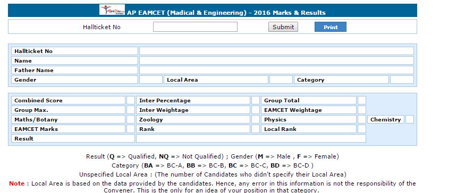
Task: Click the empty value cell next to Name
Action: (276, 61)
